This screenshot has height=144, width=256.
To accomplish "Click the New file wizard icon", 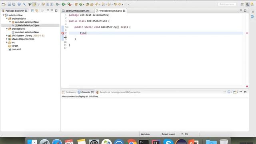I will [x=3, y=4].
